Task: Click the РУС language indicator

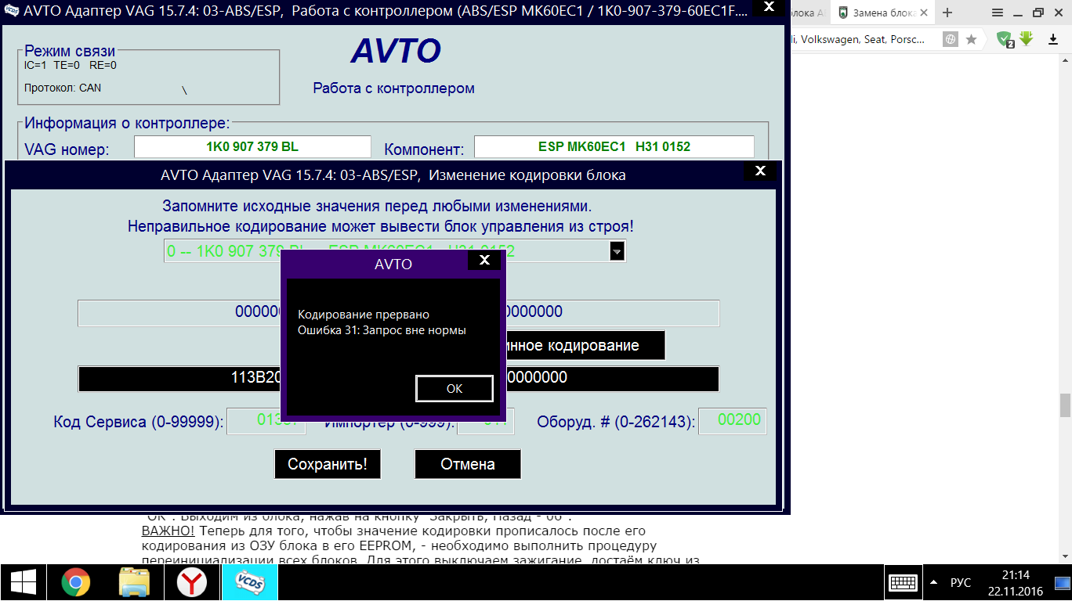Action: coord(960,583)
